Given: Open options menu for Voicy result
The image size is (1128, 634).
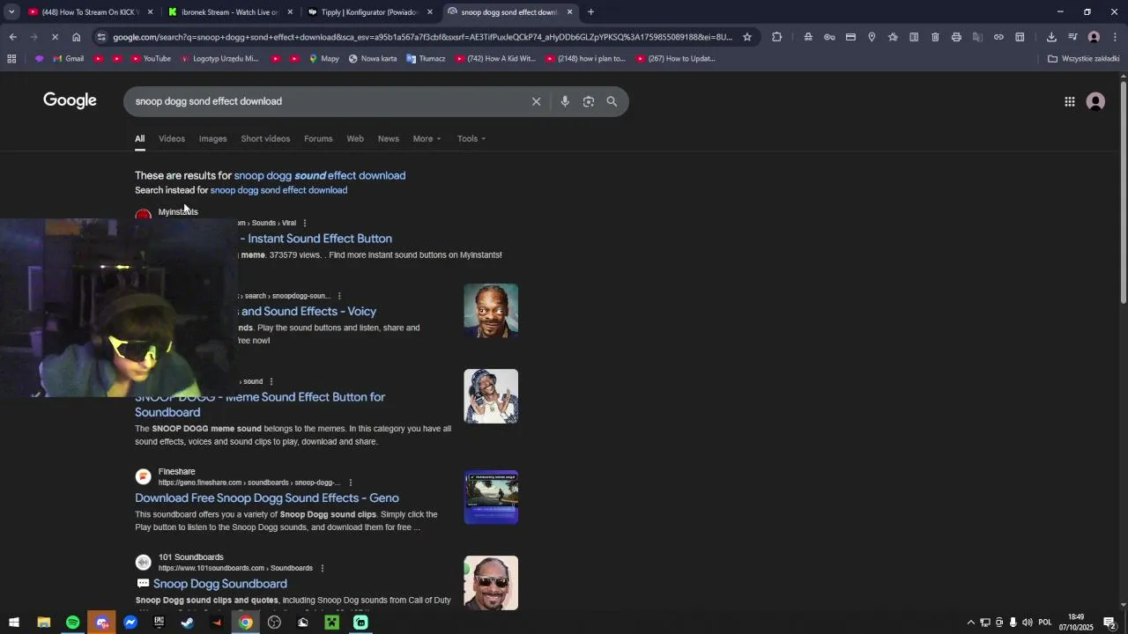Looking at the screenshot, I should (x=339, y=296).
